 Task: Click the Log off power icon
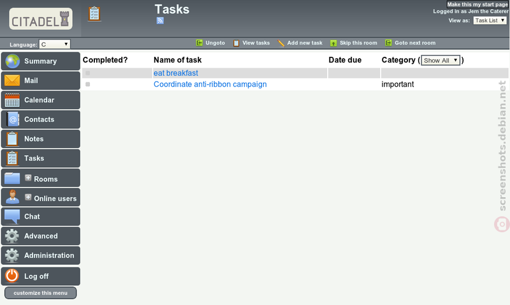pyautogui.click(x=12, y=276)
